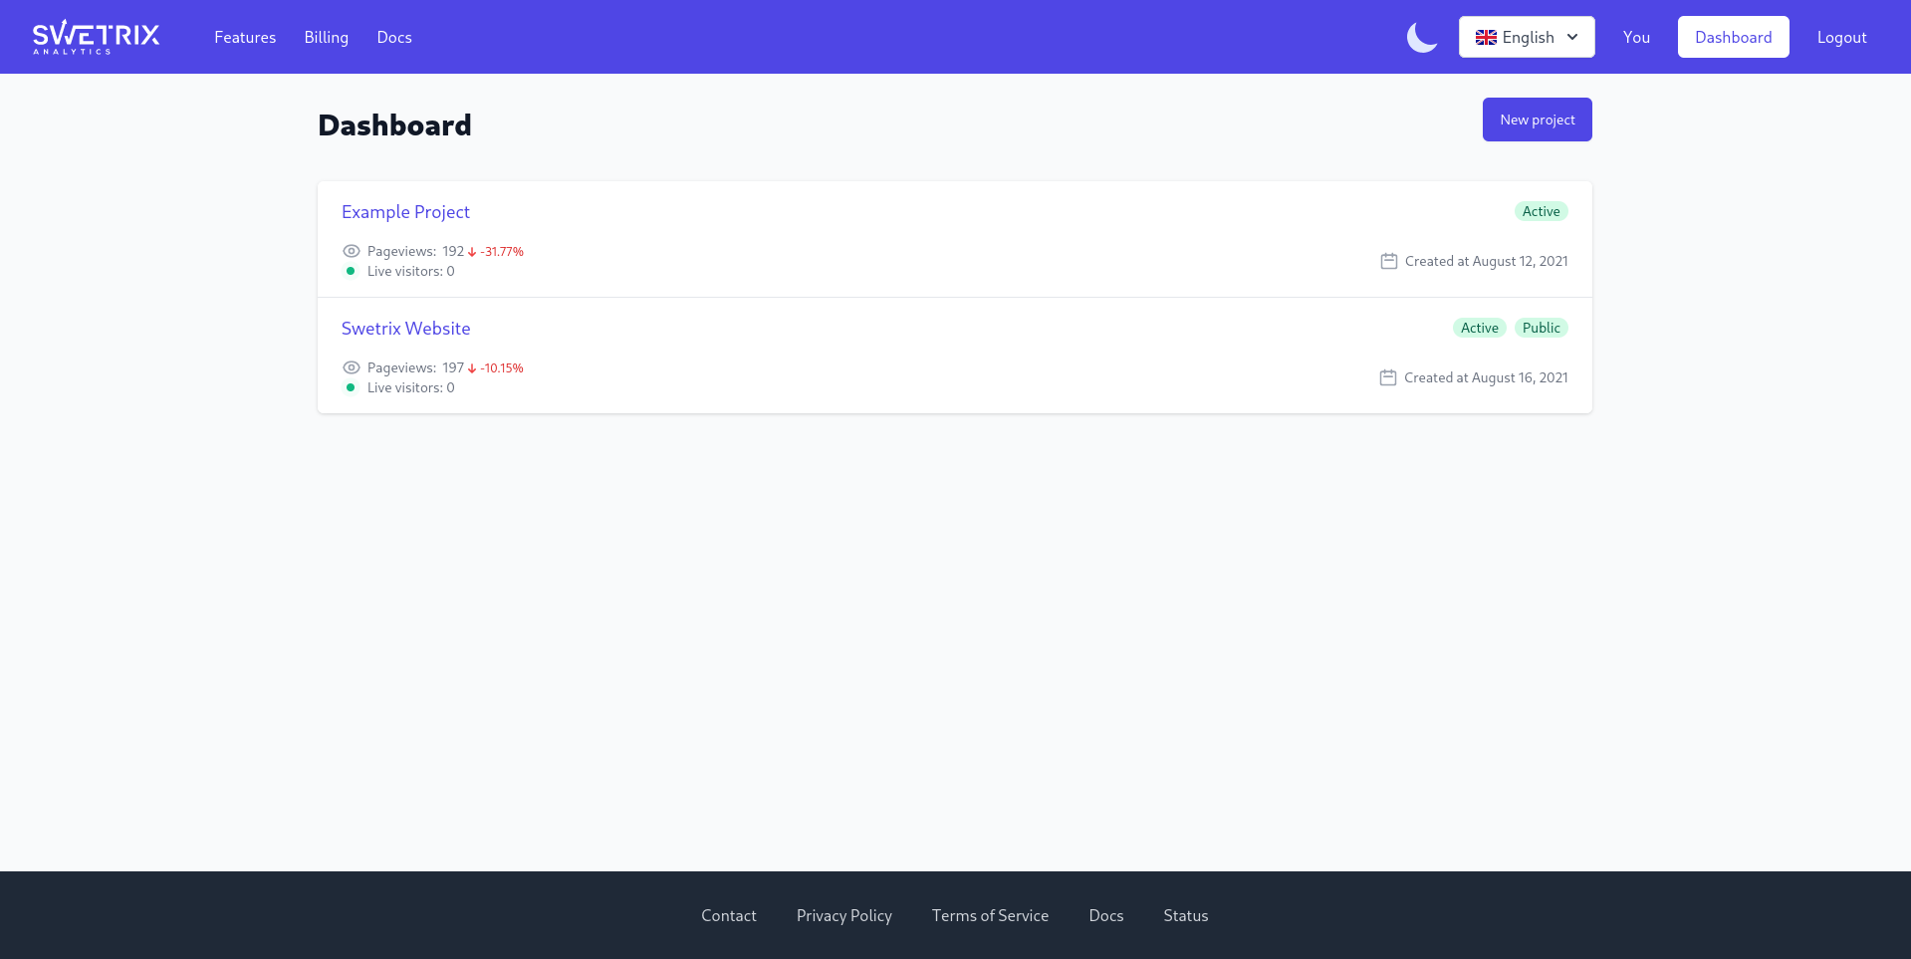
Task: Open the You profile link
Action: tap(1635, 37)
